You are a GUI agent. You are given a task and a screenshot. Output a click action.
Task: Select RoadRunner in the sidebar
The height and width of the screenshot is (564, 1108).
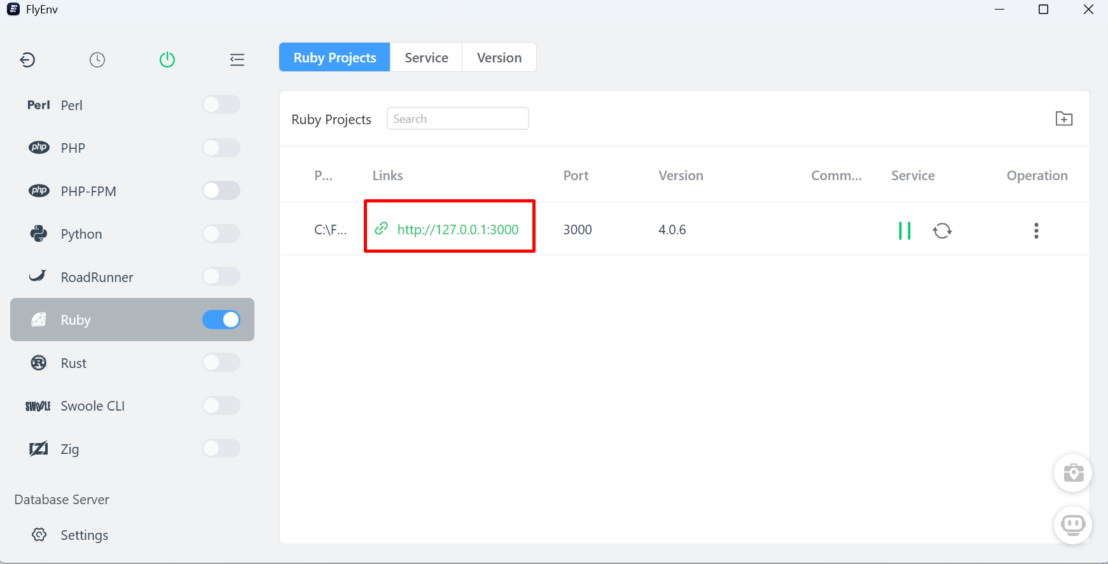point(132,277)
